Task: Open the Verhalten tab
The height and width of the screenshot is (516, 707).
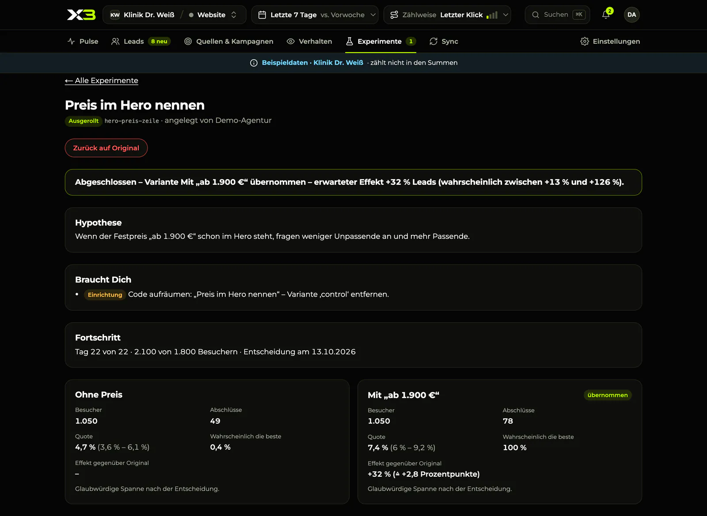Action: click(x=309, y=41)
